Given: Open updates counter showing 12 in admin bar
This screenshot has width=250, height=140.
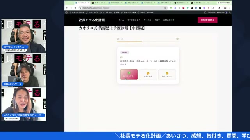Looking at the screenshot, I should pos(102,12).
